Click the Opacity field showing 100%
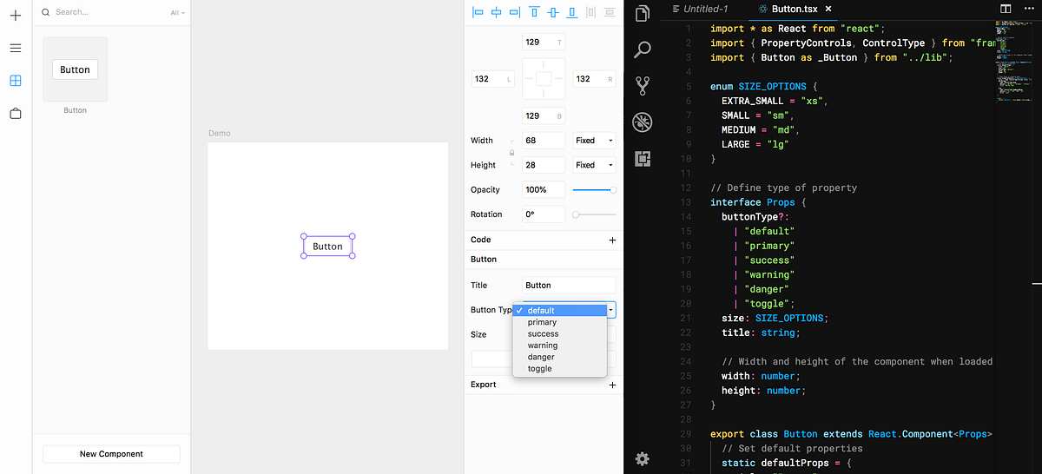 click(544, 189)
